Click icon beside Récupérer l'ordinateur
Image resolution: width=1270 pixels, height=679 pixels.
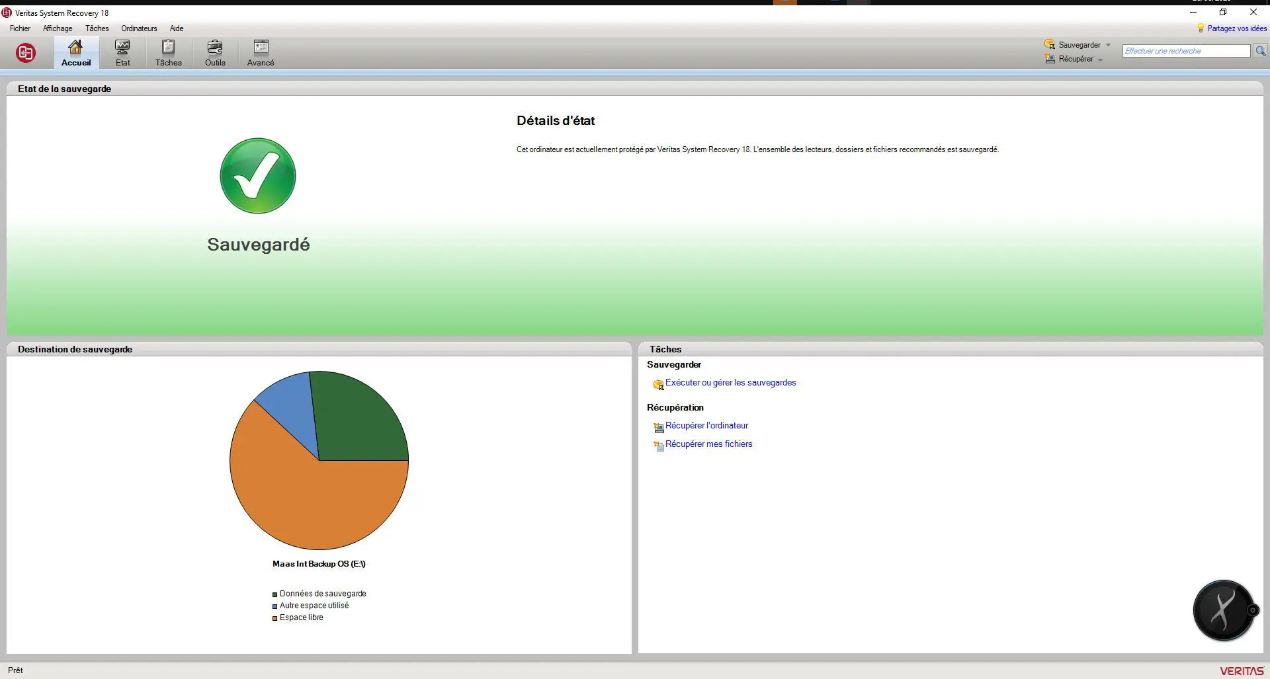pyautogui.click(x=658, y=428)
